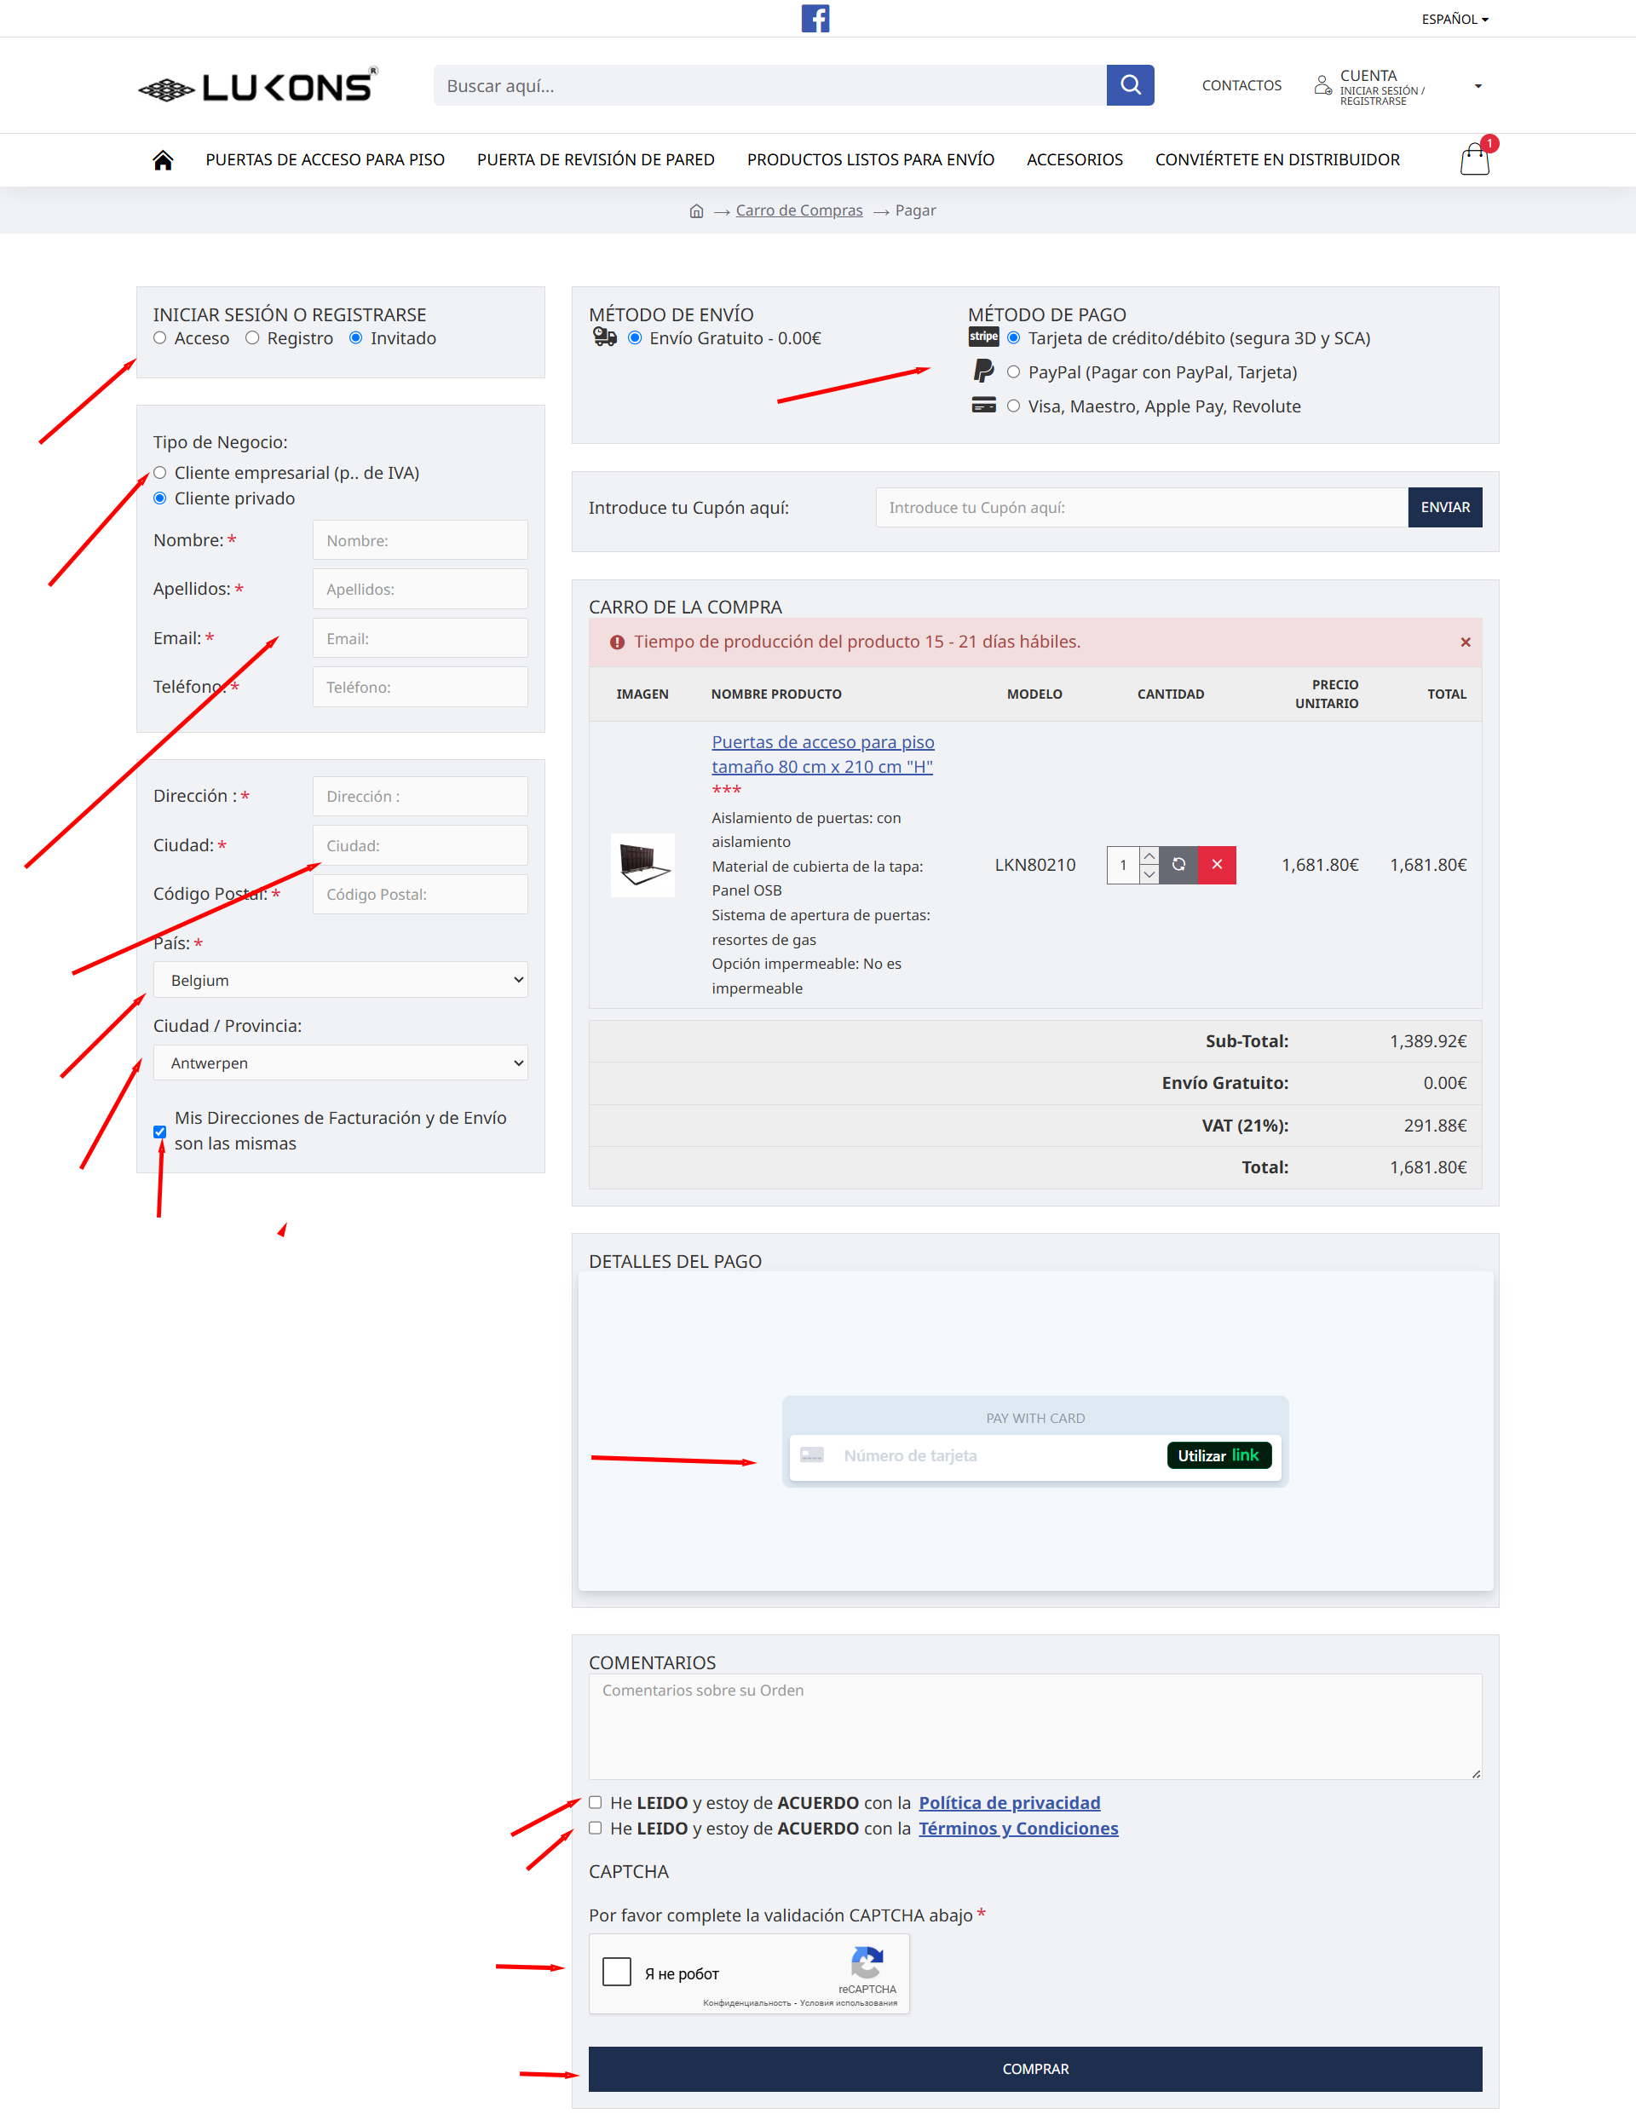
Task: Focus the Apellidos input field
Action: click(x=420, y=589)
